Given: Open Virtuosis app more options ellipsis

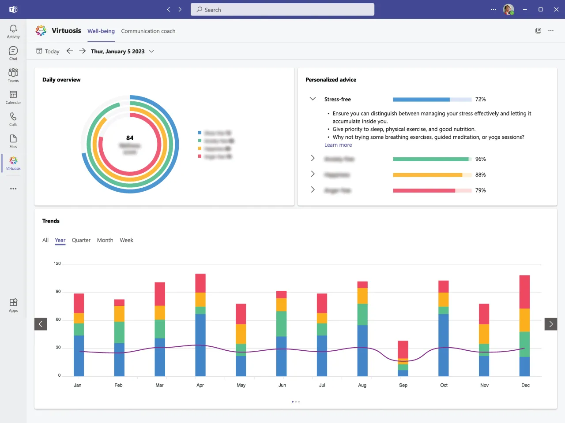Looking at the screenshot, I should point(551,30).
